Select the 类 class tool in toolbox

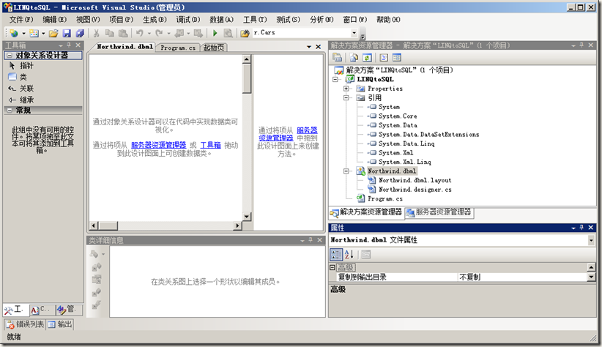43,77
